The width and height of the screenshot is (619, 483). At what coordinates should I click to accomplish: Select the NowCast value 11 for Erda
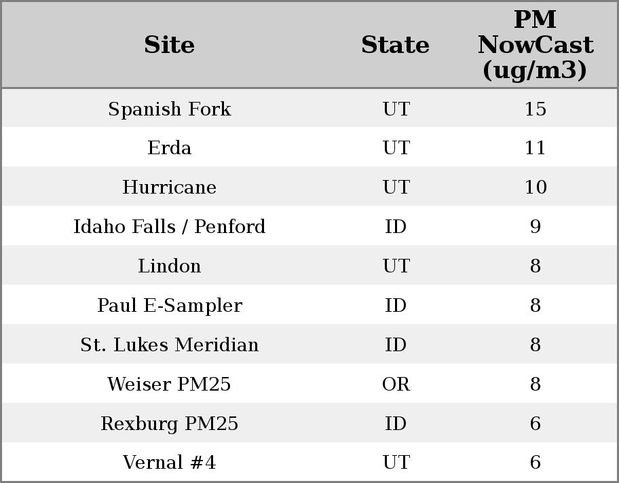[535, 148]
